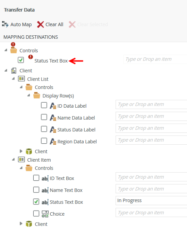
Task: Click the error badge beside Status Text Box
Action: click(31, 57)
